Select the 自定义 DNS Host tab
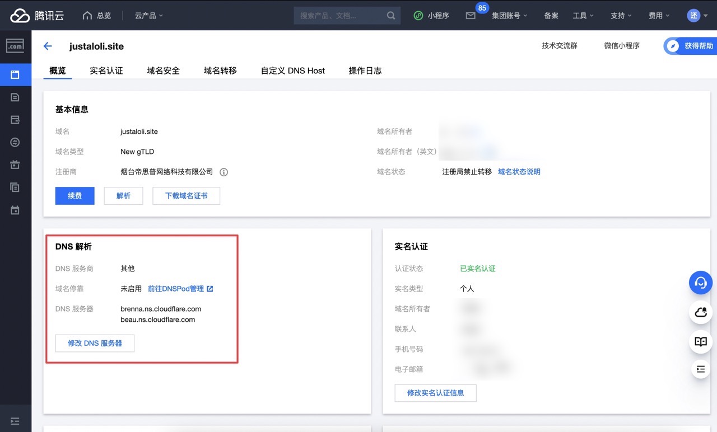This screenshot has width=717, height=432. (293, 71)
